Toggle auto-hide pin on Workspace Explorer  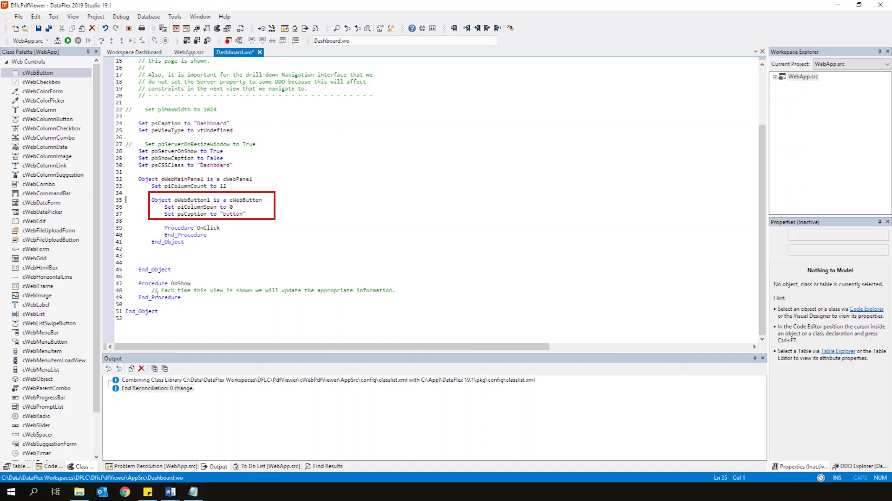click(x=879, y=51)
